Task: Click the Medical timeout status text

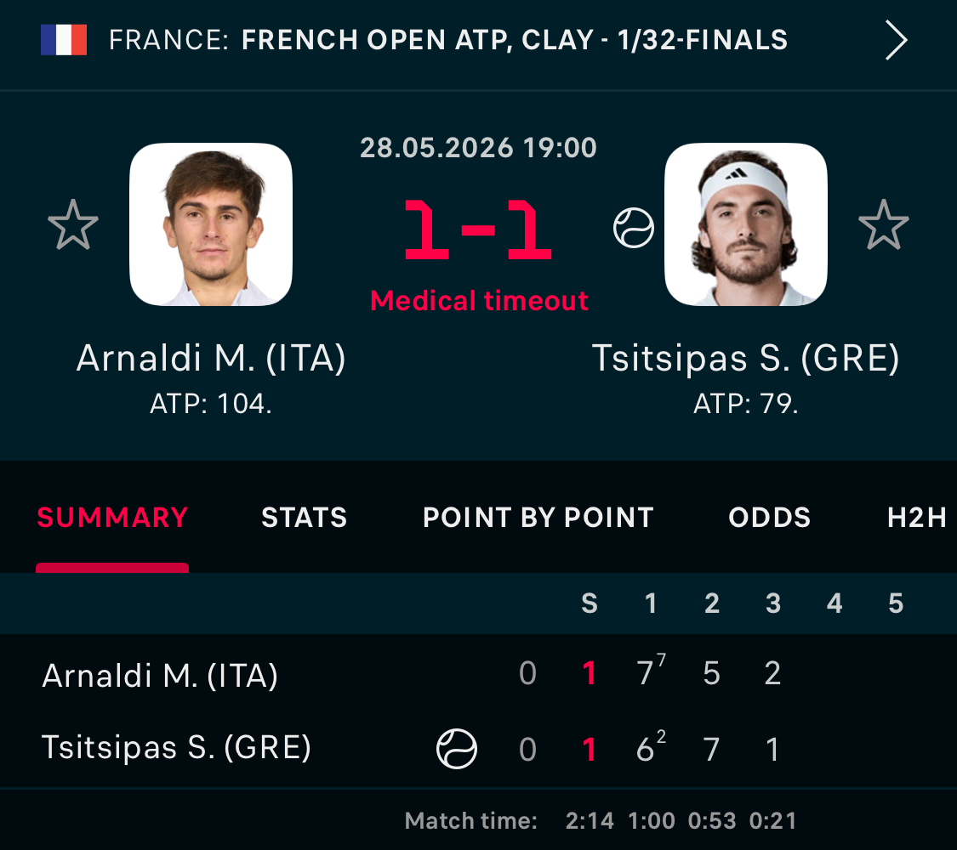Action: pos(479,301)
